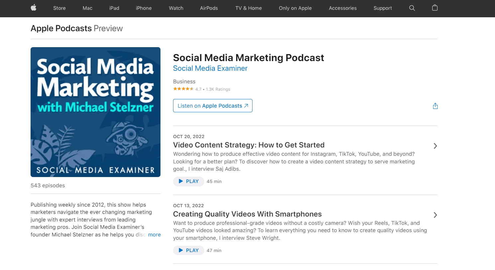Image resolution: width=495 pixels, height=270 pixels.
Task: Open the Social Media Examiner link
Action: [210, 68]
